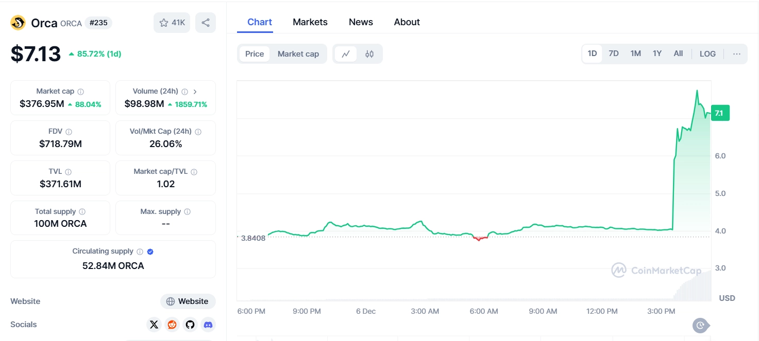The height and width of the screenshot is (341, 759).
Task: Open the Orca X (Twitter) profile icon
Action: pos(154,325)
